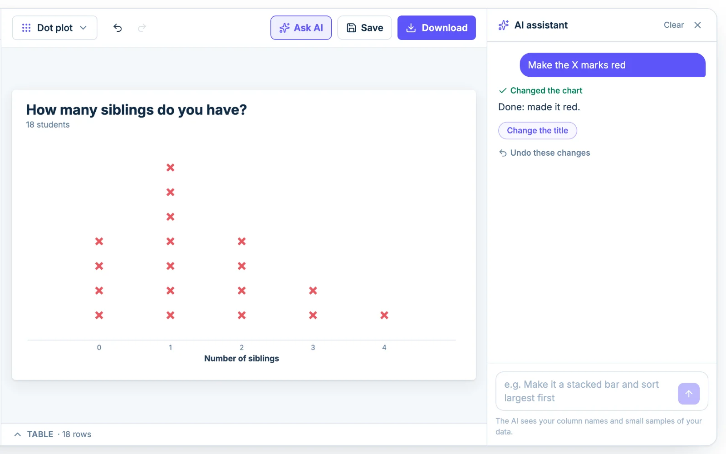Undo these changes in AI panel
The width and height of the screenshot is (726, 454).
click(x=544, y=153)
